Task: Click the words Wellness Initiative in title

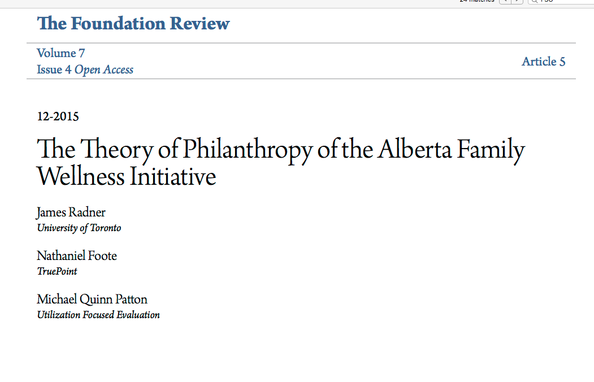Action: 126,176
